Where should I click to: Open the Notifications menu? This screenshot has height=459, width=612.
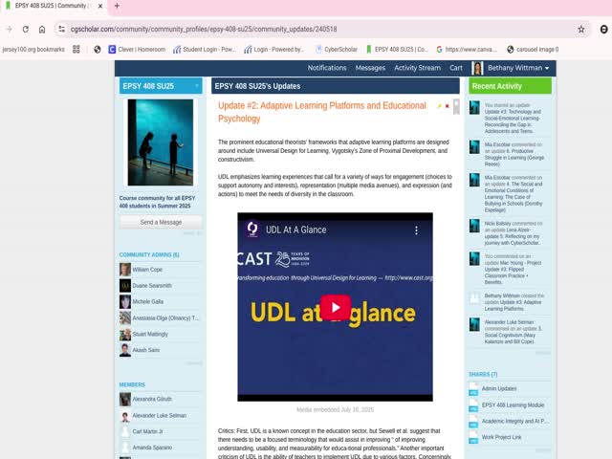pyautogui.click(x=327, y=68)
